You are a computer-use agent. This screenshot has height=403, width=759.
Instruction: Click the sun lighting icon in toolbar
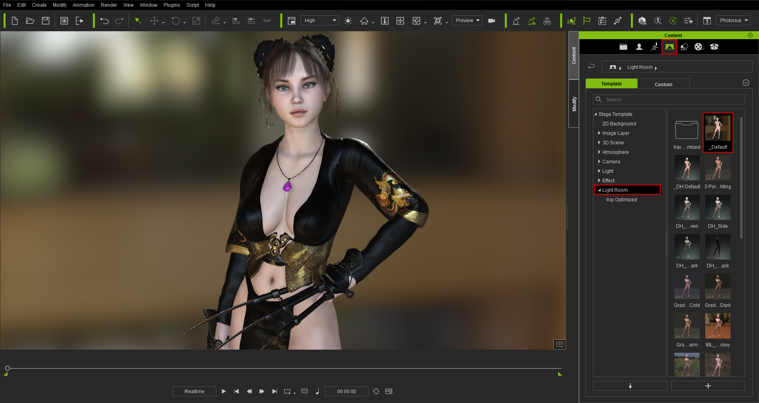click(348, 21)
